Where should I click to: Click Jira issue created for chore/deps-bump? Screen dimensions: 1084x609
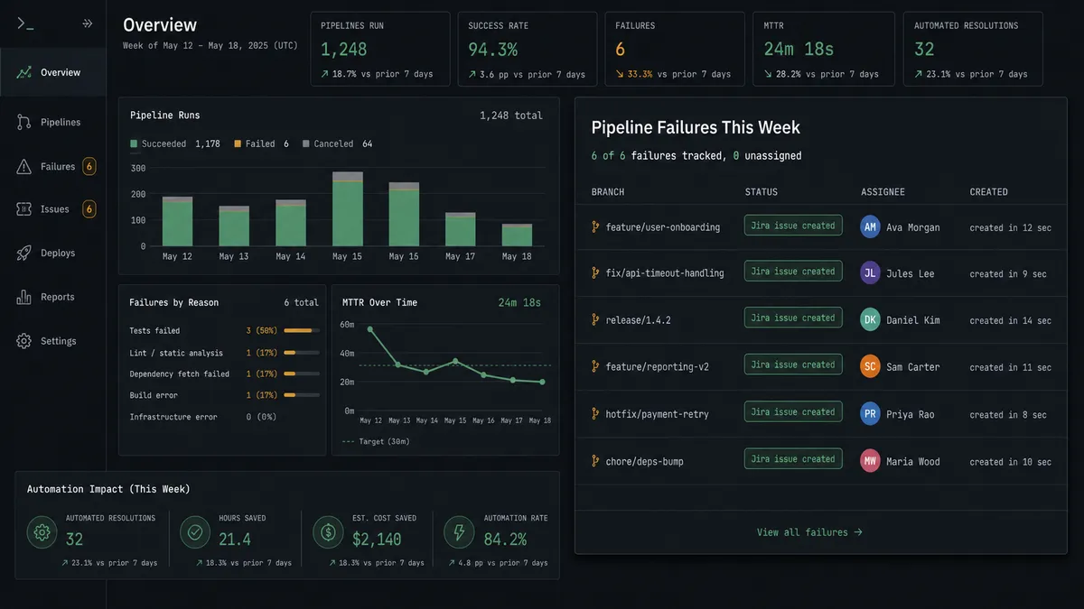(x=793, y=459)
